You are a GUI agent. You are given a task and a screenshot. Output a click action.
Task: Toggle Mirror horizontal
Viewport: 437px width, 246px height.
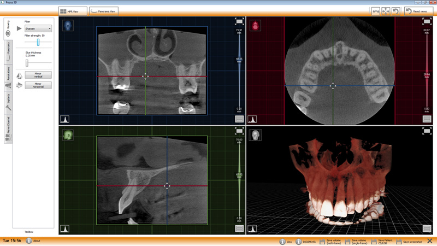pos(38,85)
